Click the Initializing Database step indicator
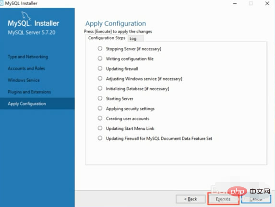The image size is (275, 207). coord(100,88)
